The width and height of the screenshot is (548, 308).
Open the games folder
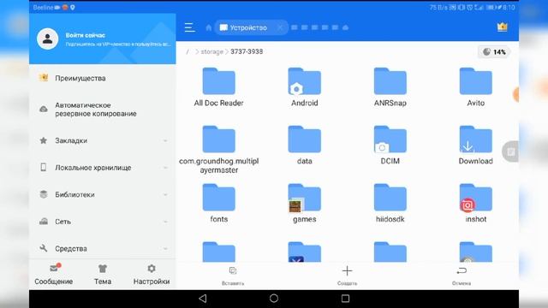[x=305, y=204]
